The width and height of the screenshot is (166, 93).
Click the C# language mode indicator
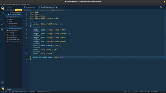coord(148,92)
